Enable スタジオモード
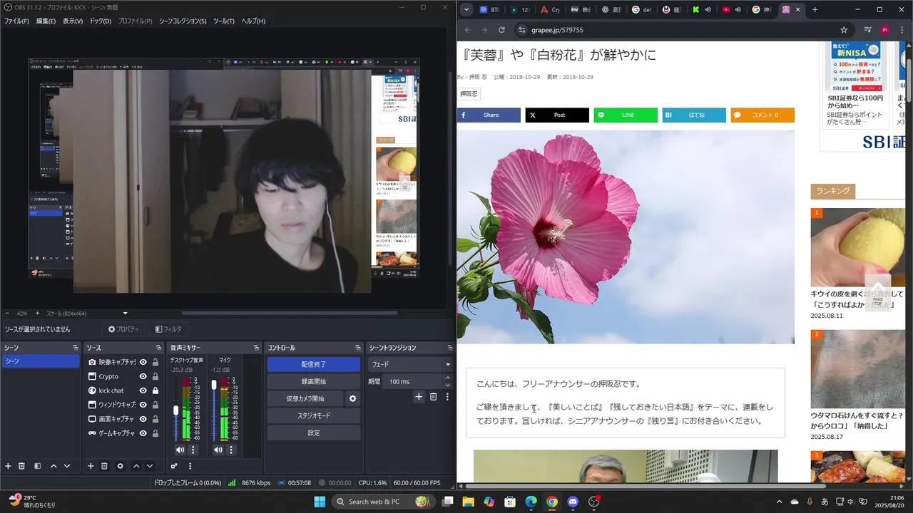The height and width of the screenshot is (513, 913). tap(314, 416)
